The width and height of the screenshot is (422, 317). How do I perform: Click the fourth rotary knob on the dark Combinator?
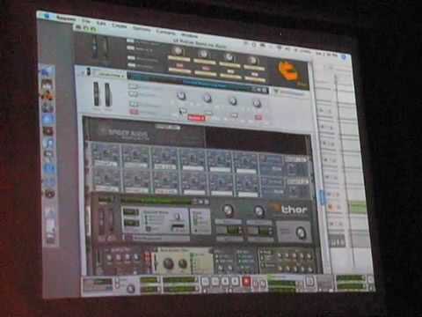[252, 60]
